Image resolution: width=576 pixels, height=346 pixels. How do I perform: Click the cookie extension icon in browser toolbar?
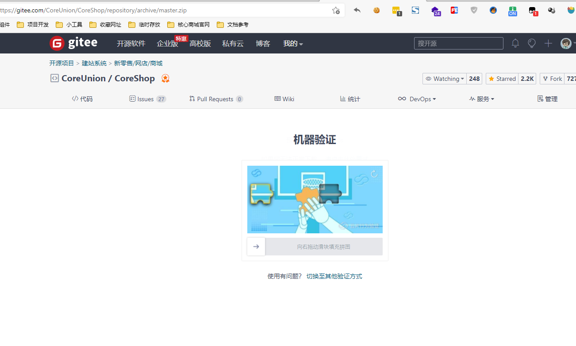376,10
